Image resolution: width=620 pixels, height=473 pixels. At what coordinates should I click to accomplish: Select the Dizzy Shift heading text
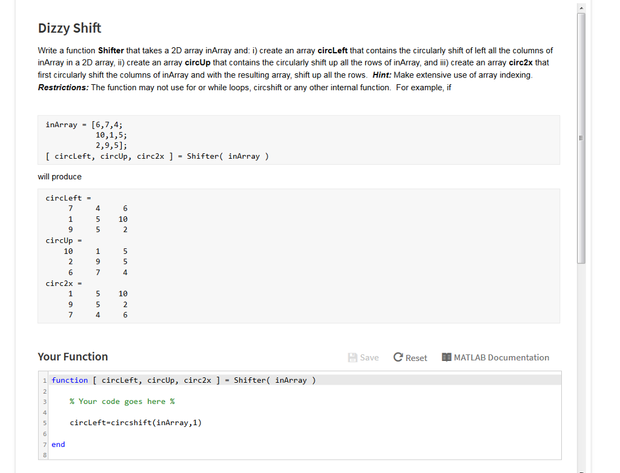69,28
